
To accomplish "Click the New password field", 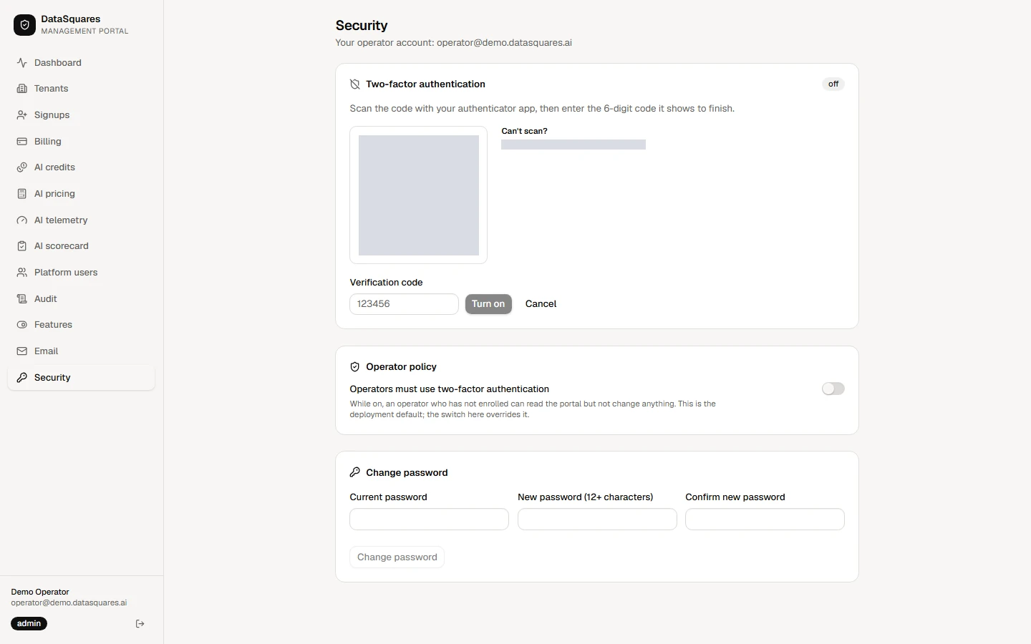I will point(597,519).
